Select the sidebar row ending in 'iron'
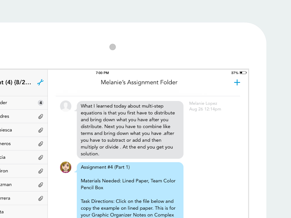Screen dimensions: 291x218 pos(24,171)
